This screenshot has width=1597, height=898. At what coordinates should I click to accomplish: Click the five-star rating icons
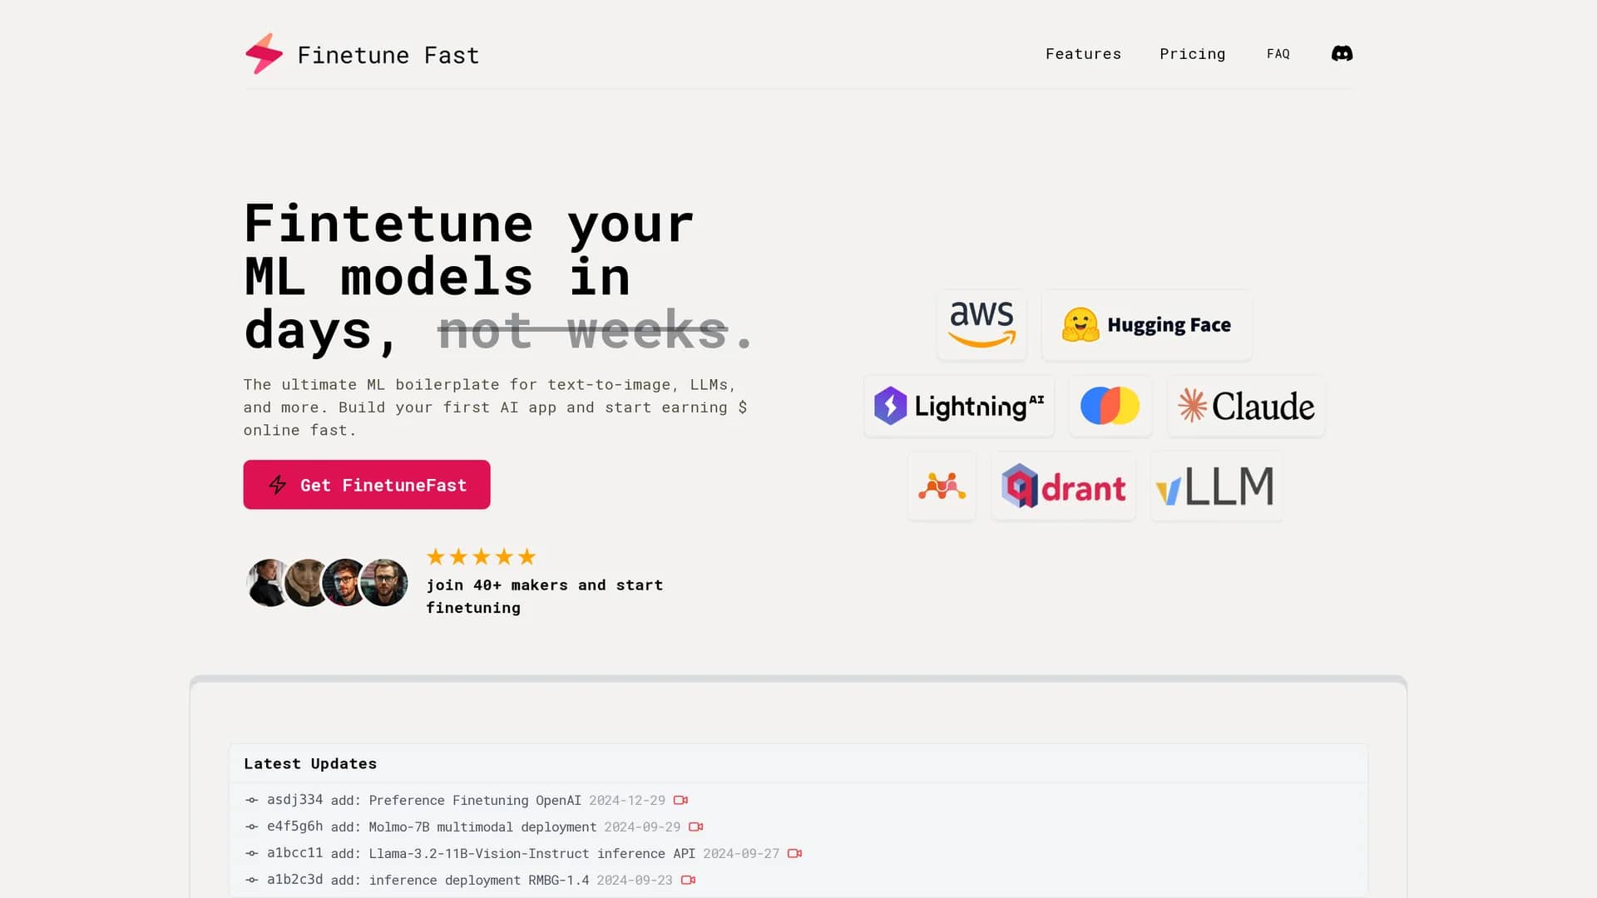[481, 556]
